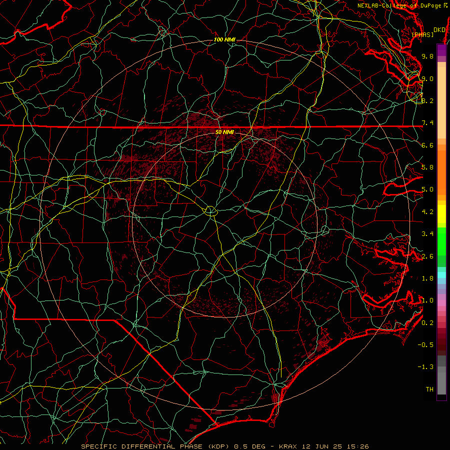Viewport: 450px width, 450px height.
Task: Click the orange segment of the color bar
Action: (441, 172)
